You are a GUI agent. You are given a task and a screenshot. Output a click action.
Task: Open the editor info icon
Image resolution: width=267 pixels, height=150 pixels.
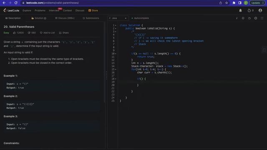tap(237, 18)
